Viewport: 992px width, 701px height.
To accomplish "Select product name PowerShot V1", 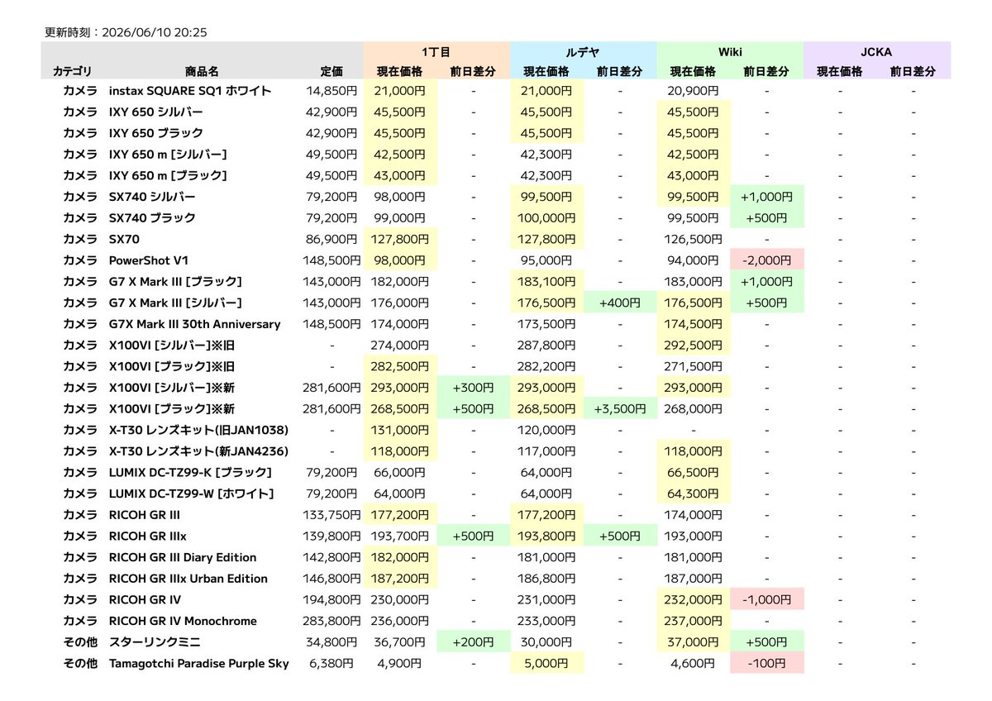I will (149, 260).
